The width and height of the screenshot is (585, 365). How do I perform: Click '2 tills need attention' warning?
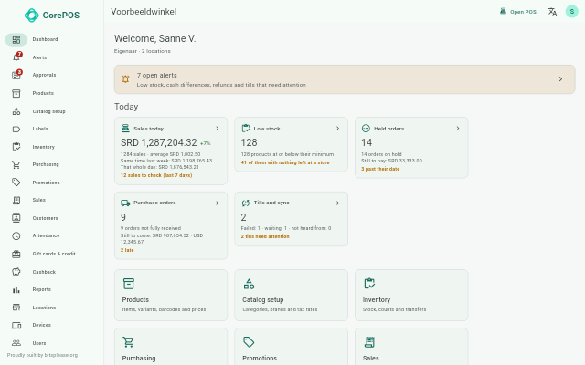[265, 236]
